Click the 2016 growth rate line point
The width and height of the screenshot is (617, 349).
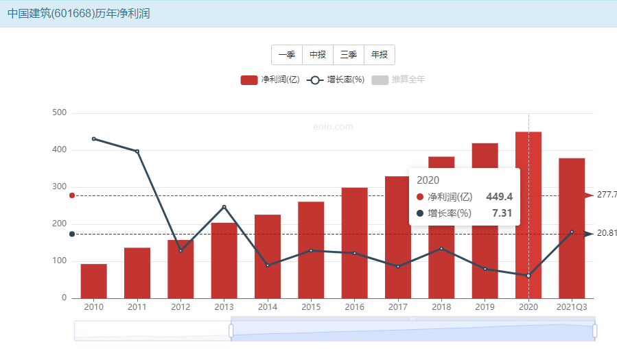(x=355, y=253)
